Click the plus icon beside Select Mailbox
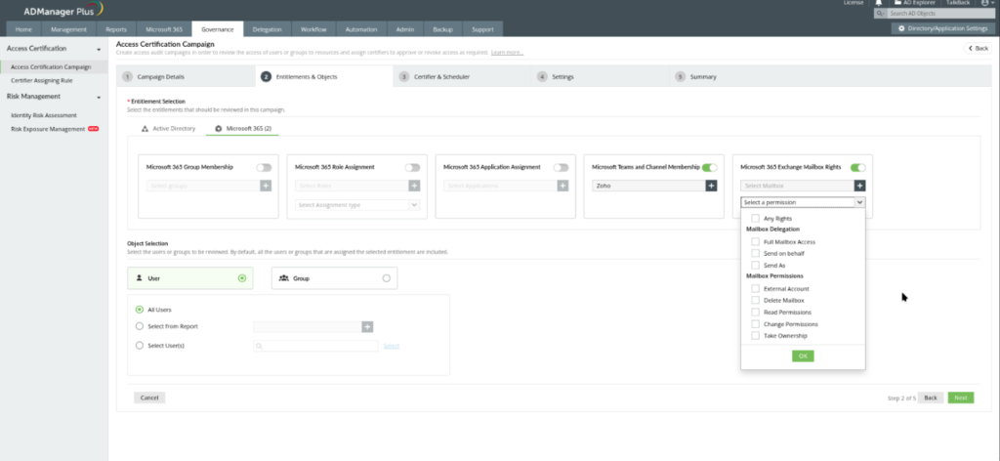 pyautogui.click(x=859, y=186)
